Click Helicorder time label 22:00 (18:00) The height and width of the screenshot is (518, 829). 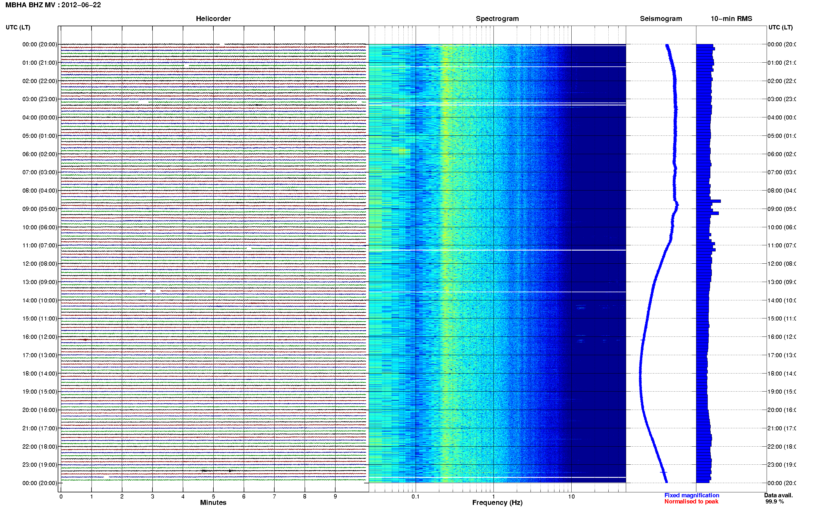(40, 447)
